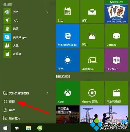Launch the OneNote tile
Screen dimensions: 130x132
click(x=116, y=60)
